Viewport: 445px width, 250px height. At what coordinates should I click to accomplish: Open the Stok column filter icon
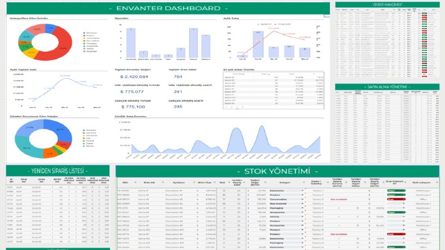229,183
